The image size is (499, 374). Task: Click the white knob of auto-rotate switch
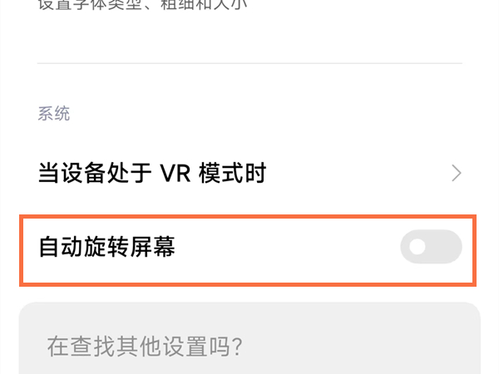[x=417, y=247]
